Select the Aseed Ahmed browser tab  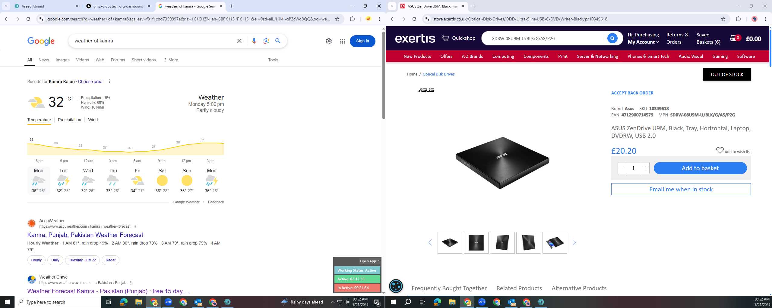[x=46, y=6]
